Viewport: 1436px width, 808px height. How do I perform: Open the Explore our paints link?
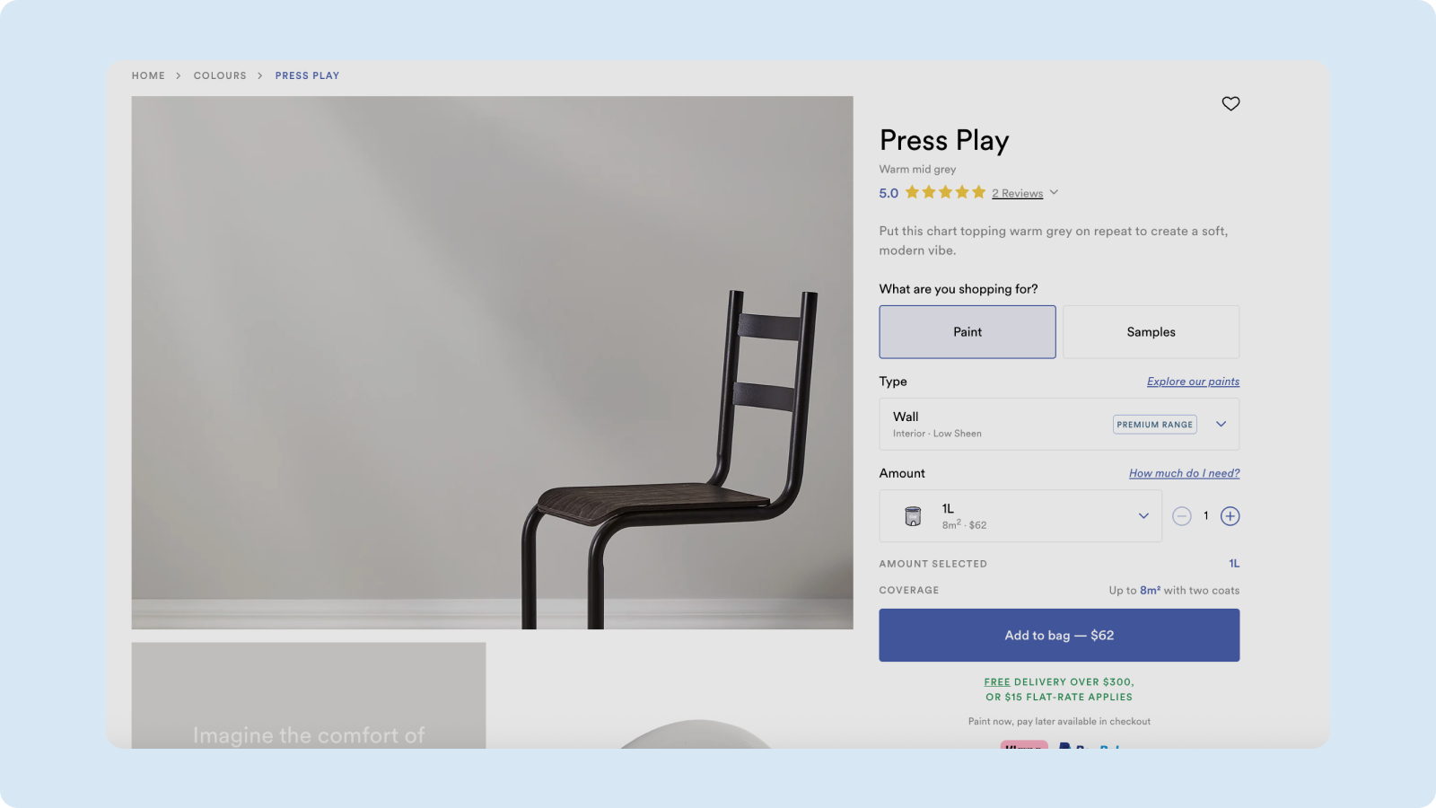point(1193,382)
